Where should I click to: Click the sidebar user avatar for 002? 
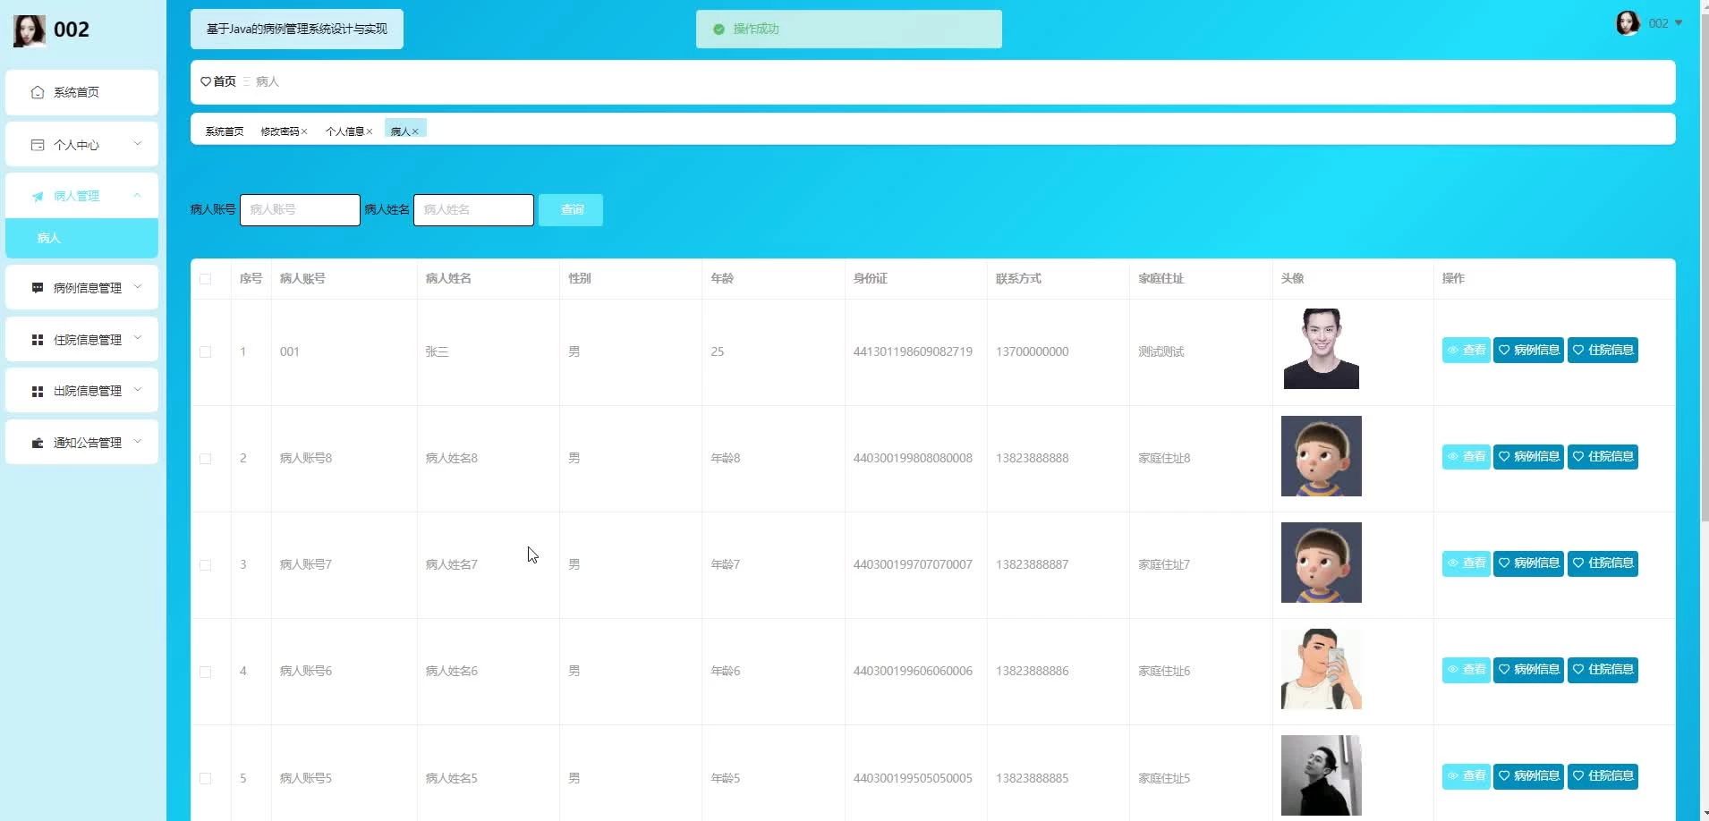click(30, 30)
